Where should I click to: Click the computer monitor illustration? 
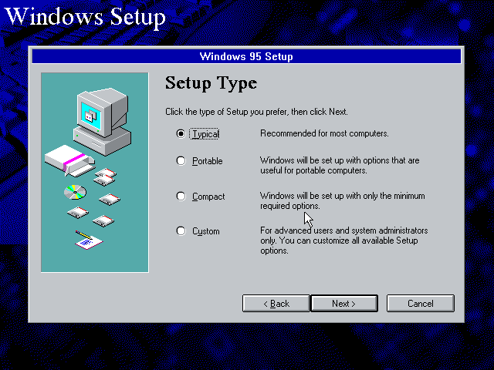pyautogui.click(x=103, y=122)
